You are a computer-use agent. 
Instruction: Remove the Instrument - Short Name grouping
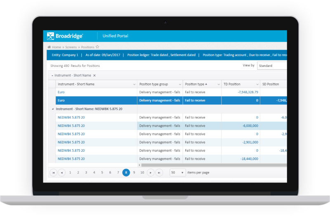tap(94, 76)
